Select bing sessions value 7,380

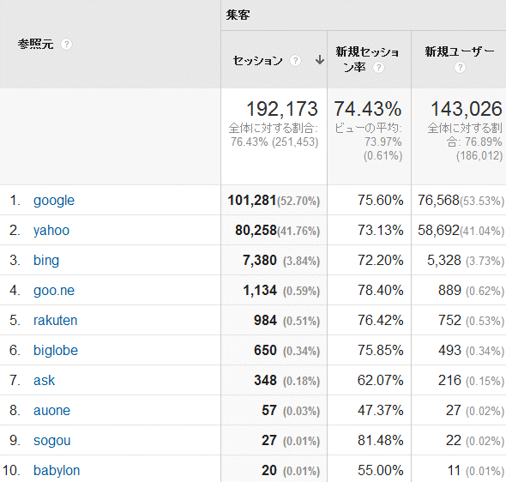[x=260, y=261]
